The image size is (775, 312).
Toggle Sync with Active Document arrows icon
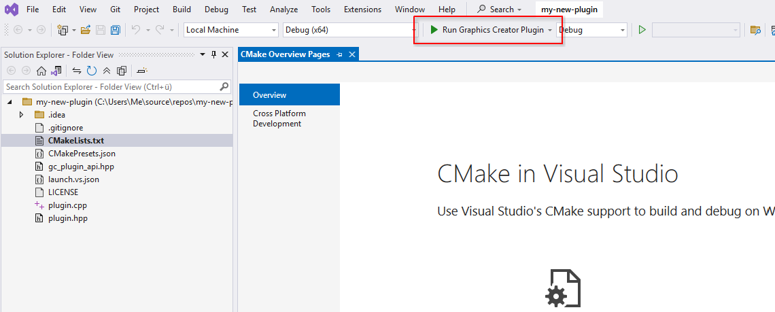point(77,71)
